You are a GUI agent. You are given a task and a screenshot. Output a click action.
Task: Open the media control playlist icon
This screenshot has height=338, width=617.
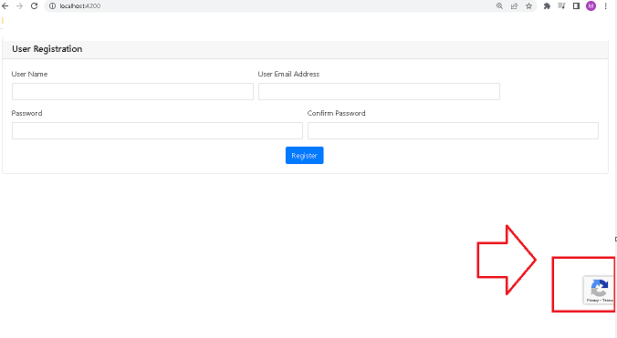click(561, 5)
